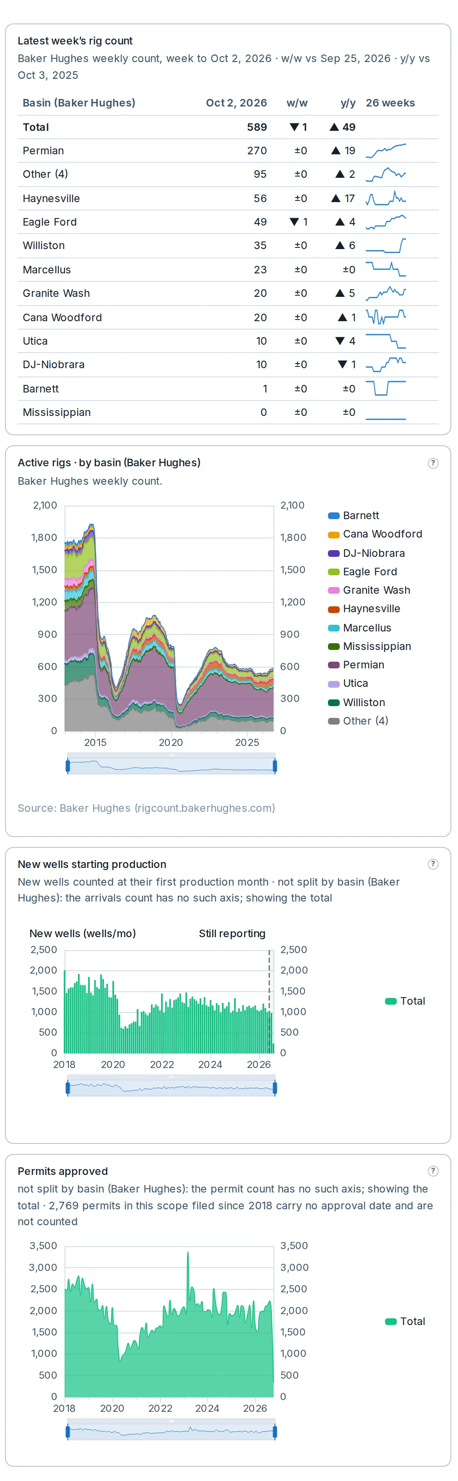Select the Mississippian row name in table
458x1481 pixels.
(x=57, y=413)
